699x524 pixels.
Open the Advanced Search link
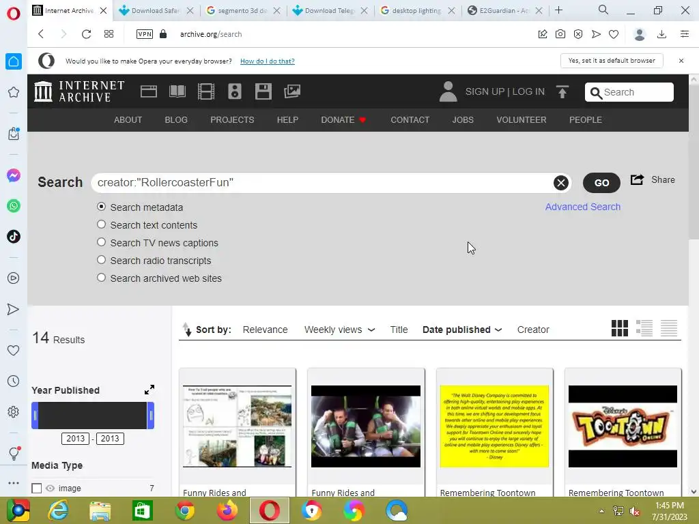[x=583, y=207]
